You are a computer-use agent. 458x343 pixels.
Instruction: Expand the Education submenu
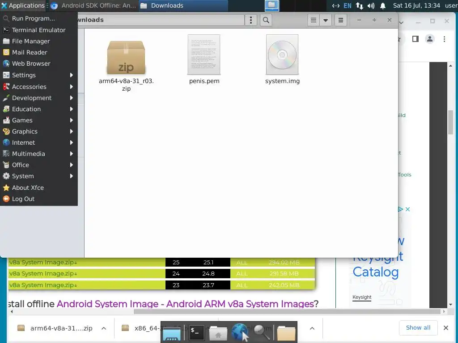[39, 109]
